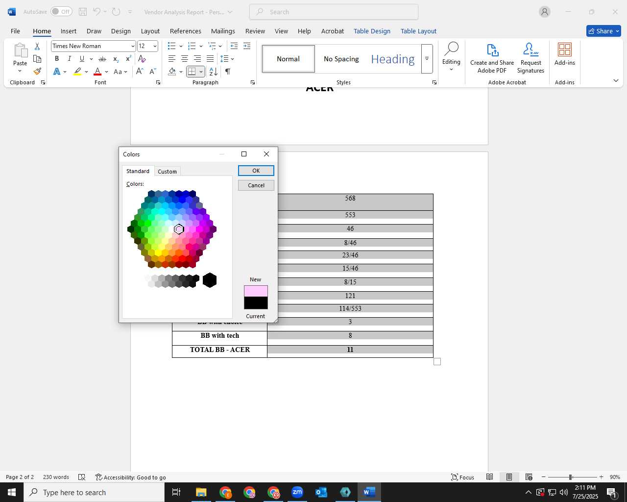This screenshot has width=627, height=502.
Task: Expand the line spacing dropdown
Action: (233, 59)
